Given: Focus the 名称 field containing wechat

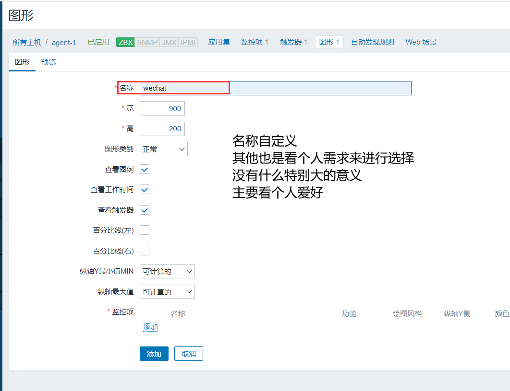Looking at the screenshot, I should pyautogui.click(x=276, y=88).
